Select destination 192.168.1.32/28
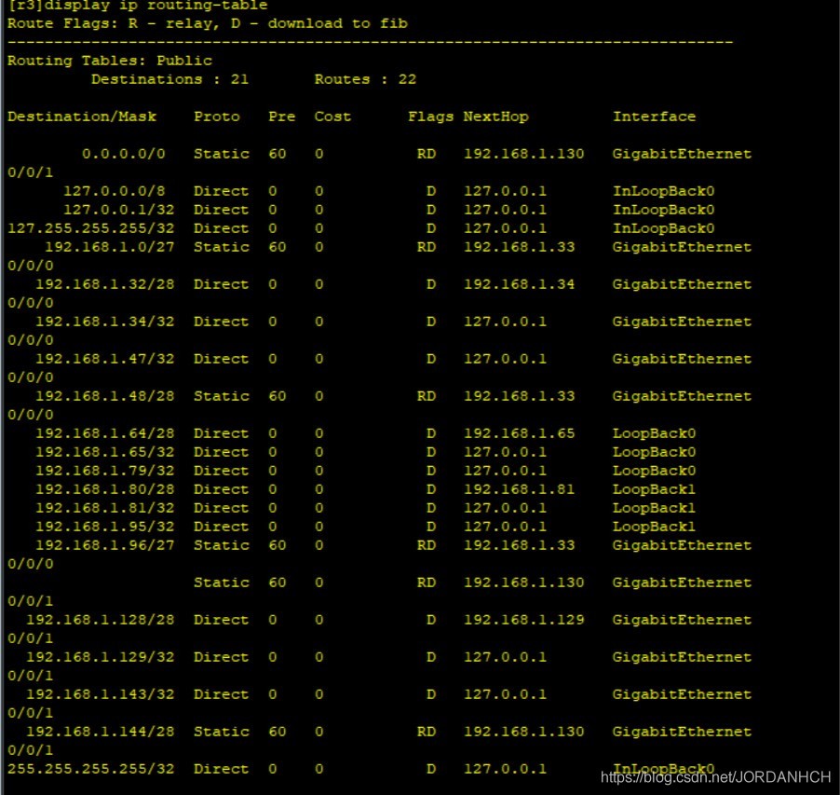 (105, 284)
